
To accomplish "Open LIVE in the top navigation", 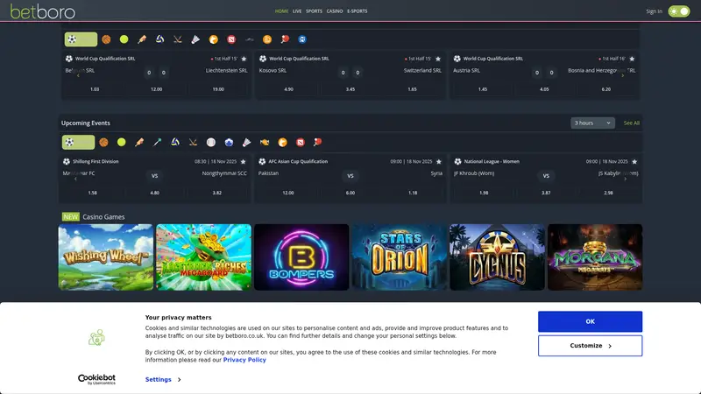I will pyautogui.click(x=297, y=11).
